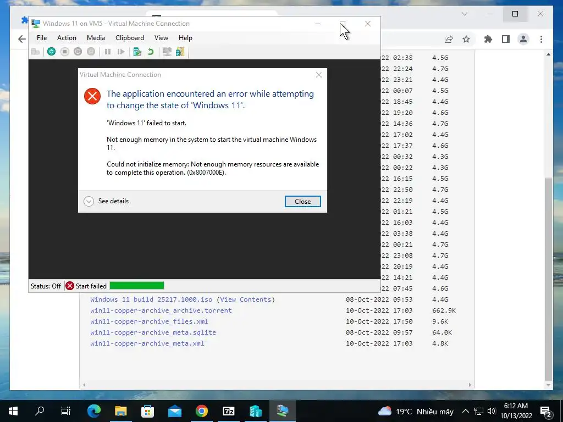Click the Shut Down toolbar icon
The image size is (563, 422).
78,52
